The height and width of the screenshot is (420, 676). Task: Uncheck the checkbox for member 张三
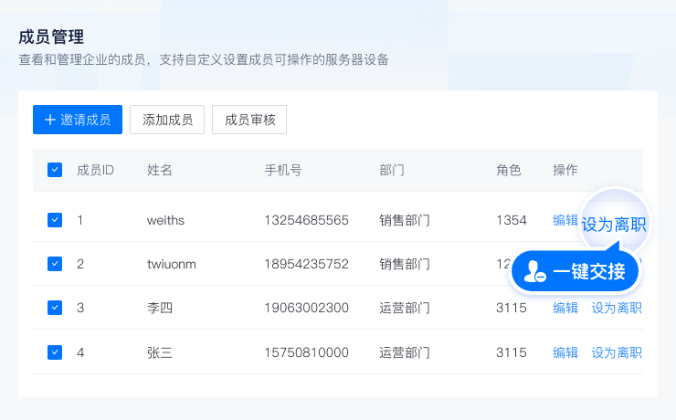(55, 352)
